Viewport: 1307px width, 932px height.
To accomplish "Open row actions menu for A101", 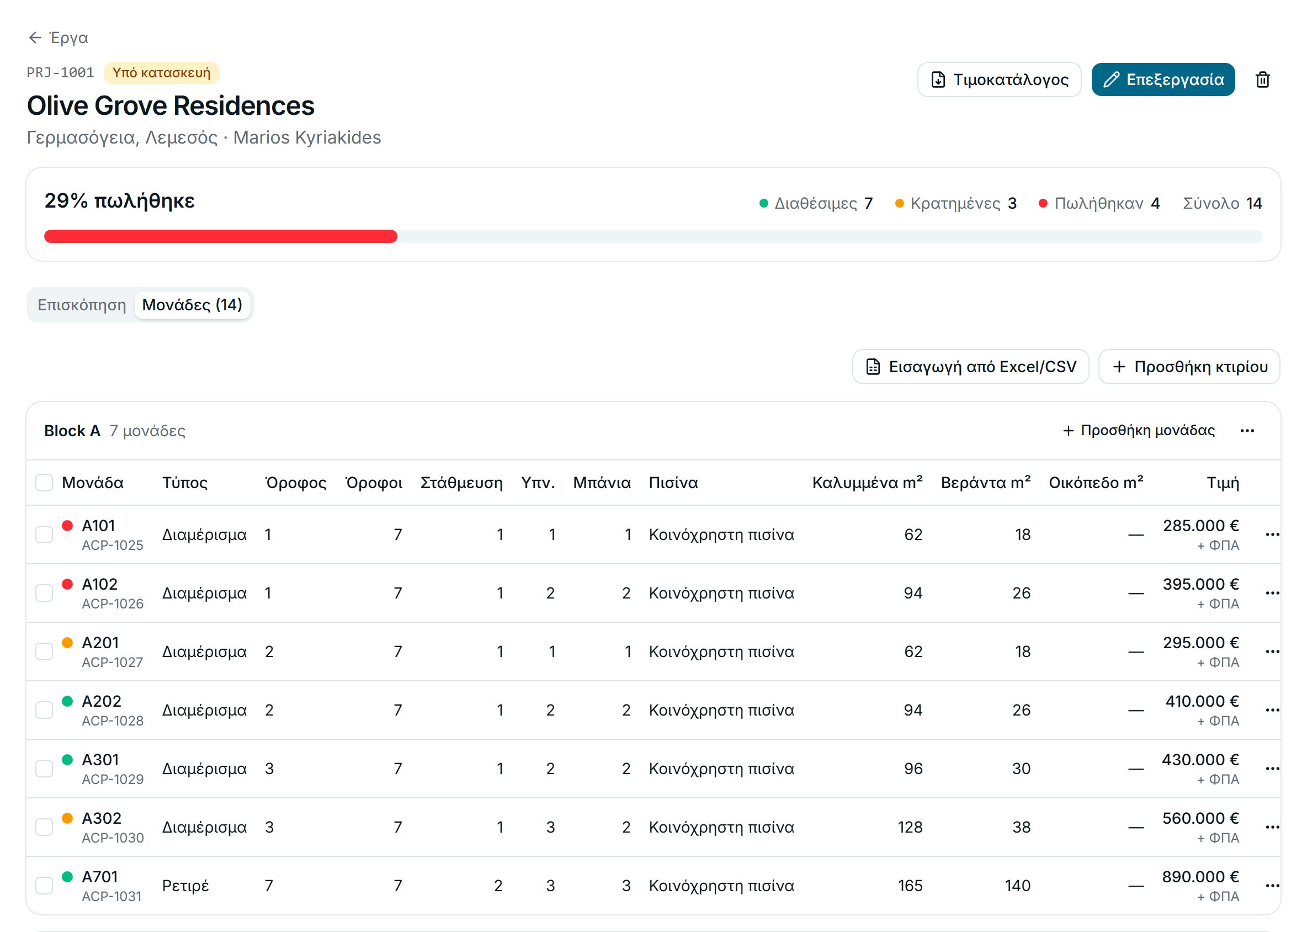I will point(1272,534).
